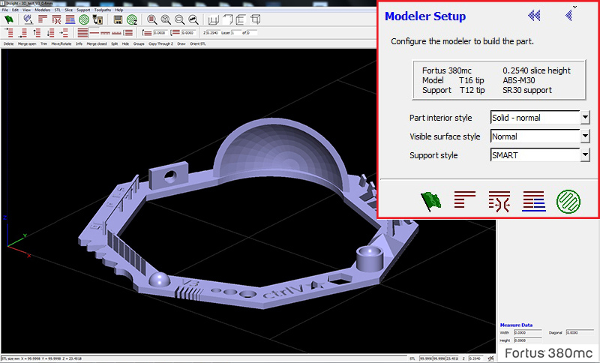Click the slice icon in the top toolbar

[43, 19]
